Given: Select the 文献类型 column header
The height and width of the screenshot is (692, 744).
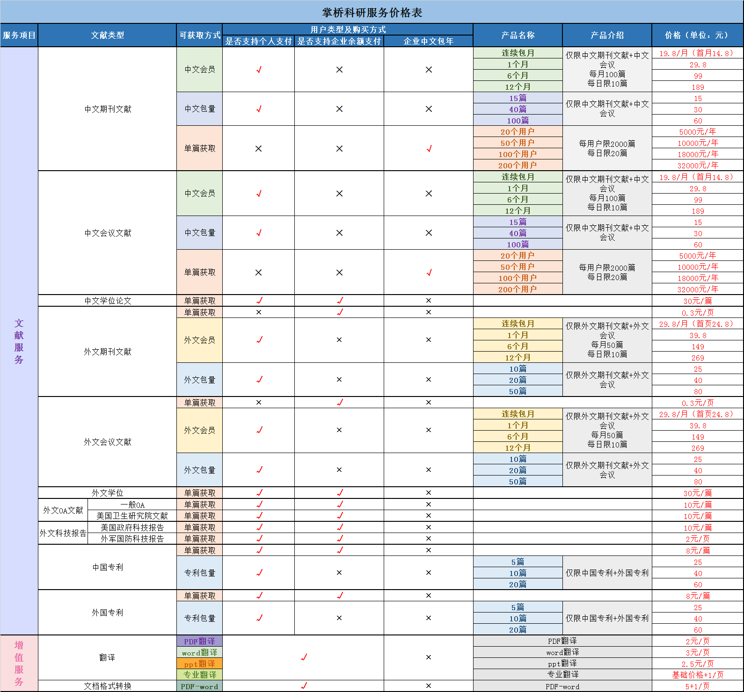Looking at the screenshot, I should point(107,35).
